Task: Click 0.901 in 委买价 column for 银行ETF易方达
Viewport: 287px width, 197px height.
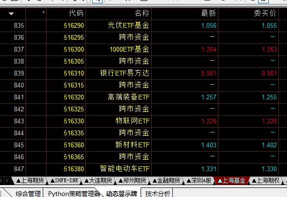Action: [x=269, y=73]
